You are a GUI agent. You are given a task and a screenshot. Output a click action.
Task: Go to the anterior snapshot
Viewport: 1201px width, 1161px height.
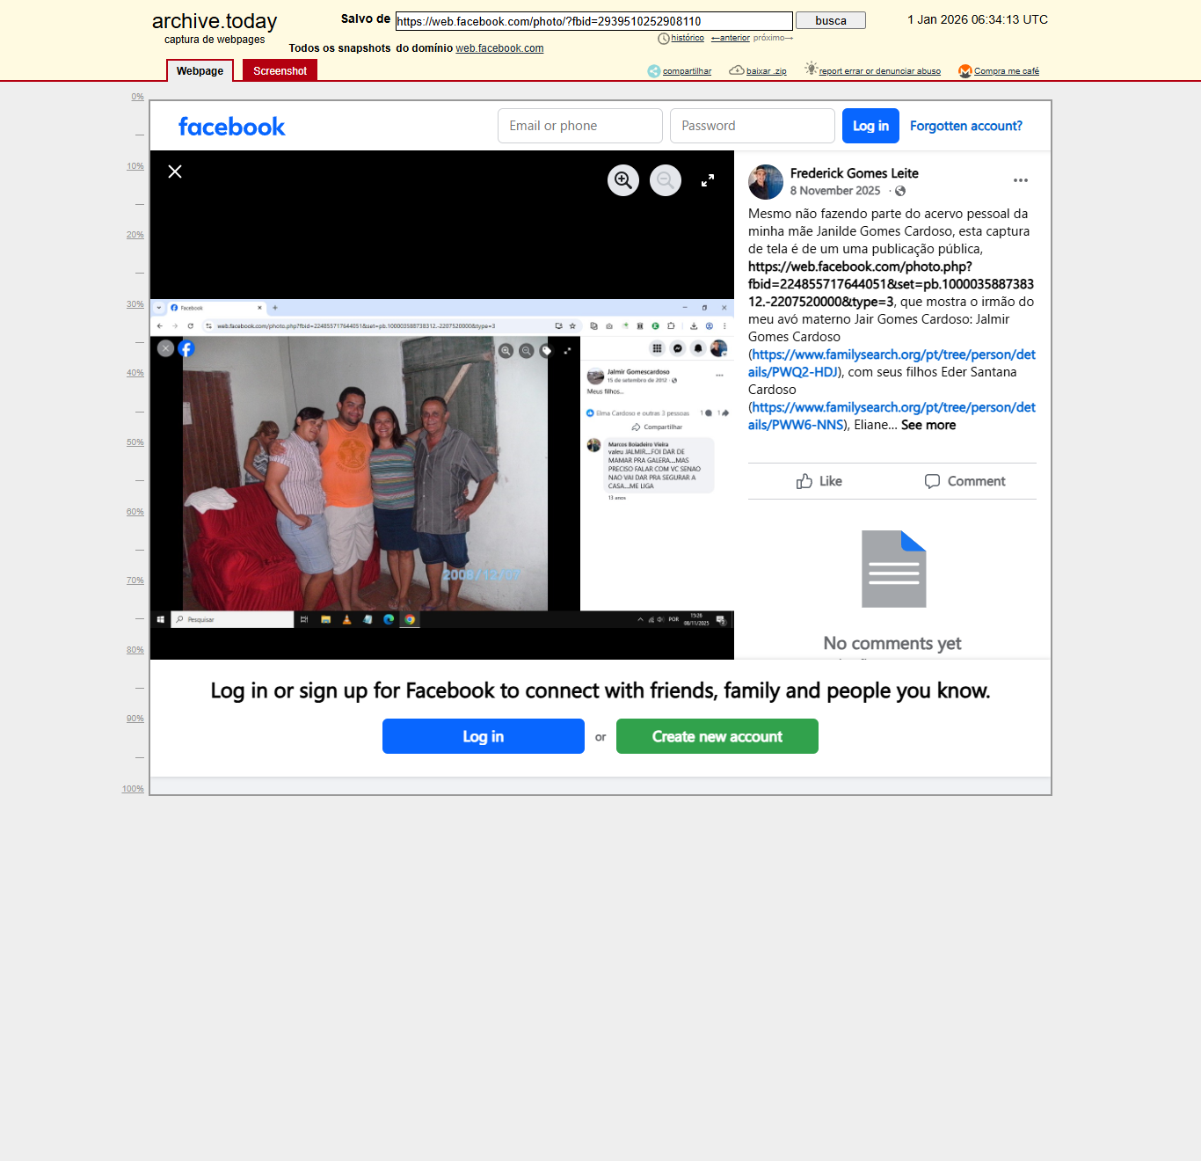731,38
